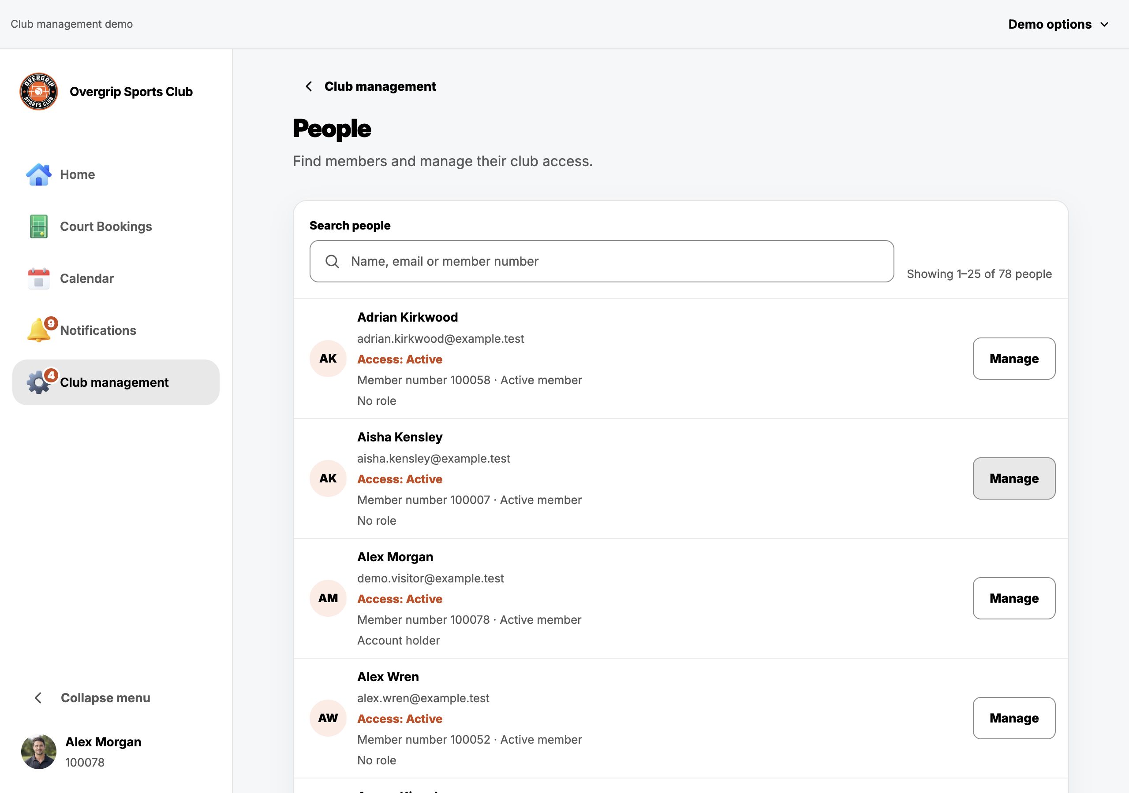
Task: Click the Aisha Kensley name
Action: pos(399,437)
